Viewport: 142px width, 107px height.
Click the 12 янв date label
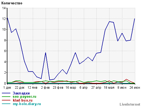tap(32, 88)
